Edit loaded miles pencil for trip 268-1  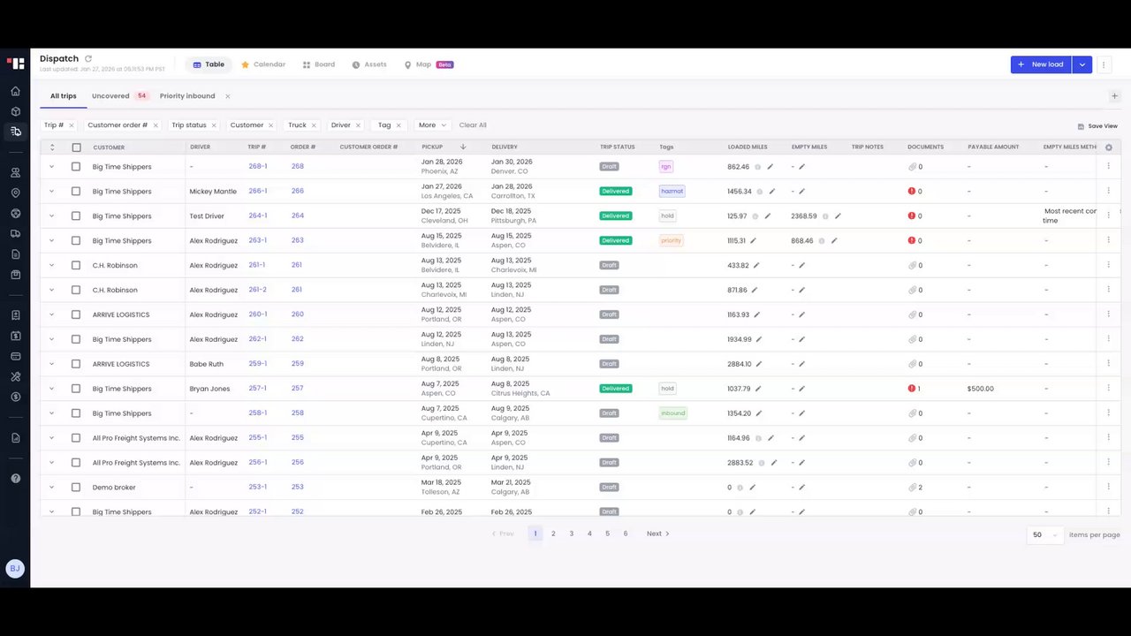pyautogui.click(x=770, y=167)
